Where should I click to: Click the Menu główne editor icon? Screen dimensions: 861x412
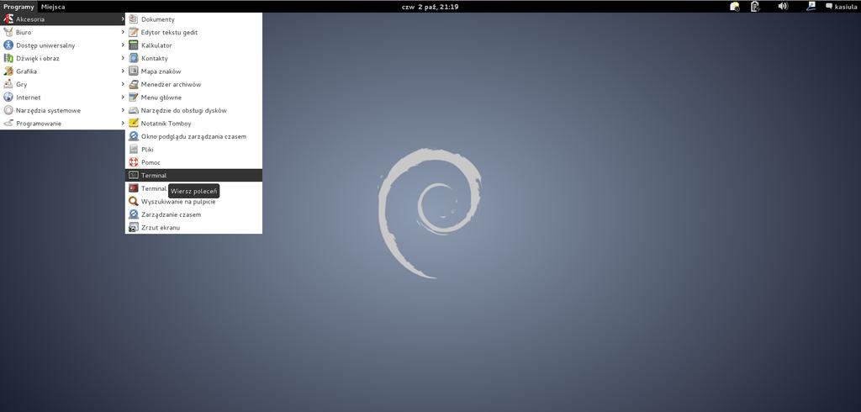point(134,98)
